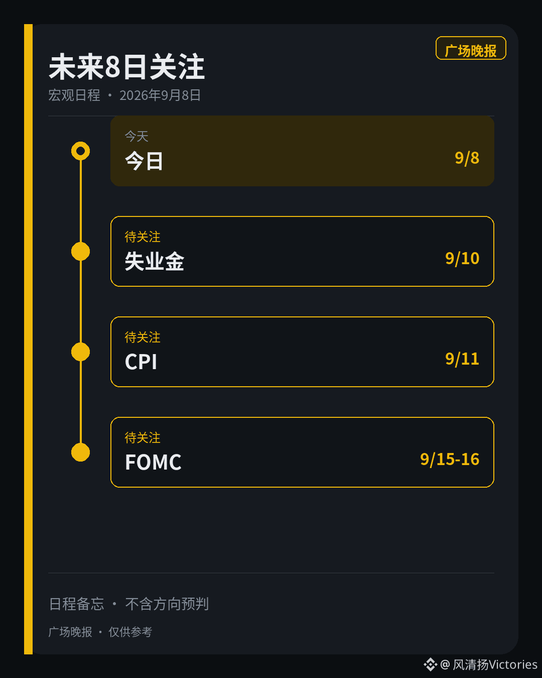Image resolution: width=542 pixels, height=678 pixels.
Task: Open the 风清扬Victories author handle
Action: click(489, 664)
